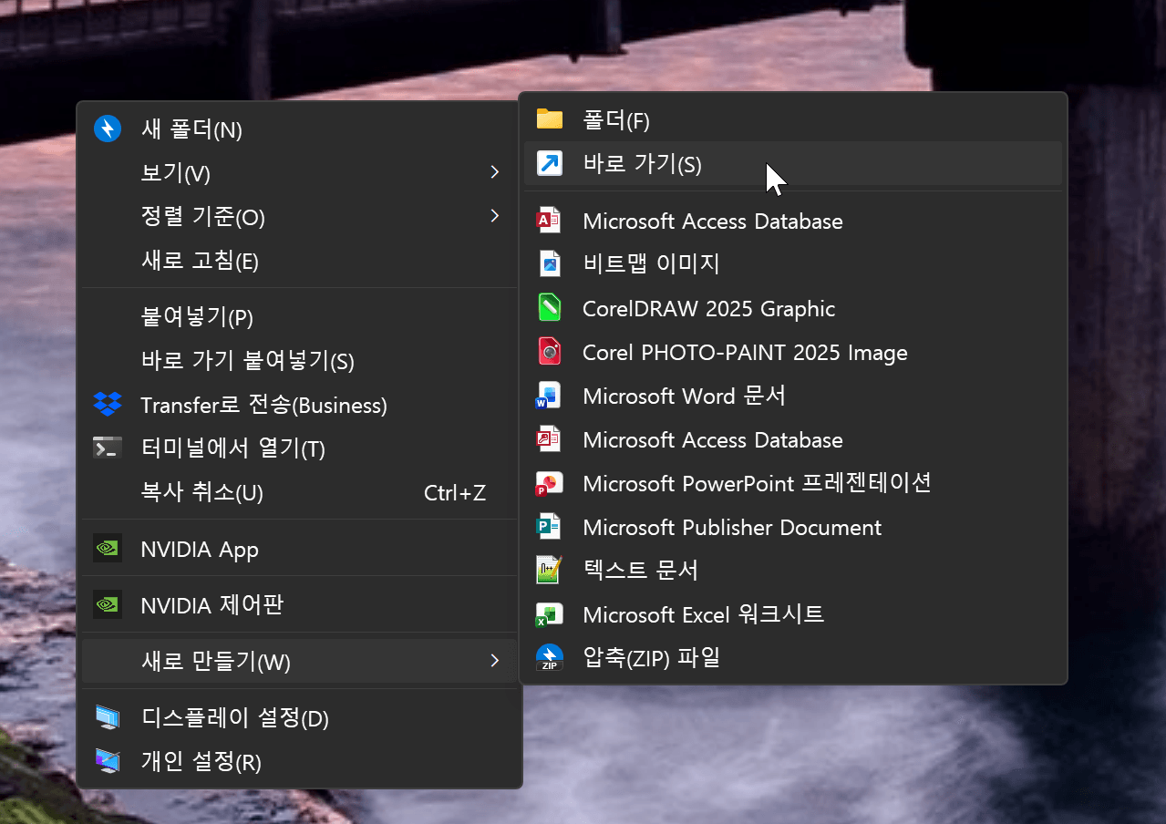Screen dimensions: 1166x824
Task: Create a Microsoft PowerPoint 프레젠테이션
Action: 793,483
